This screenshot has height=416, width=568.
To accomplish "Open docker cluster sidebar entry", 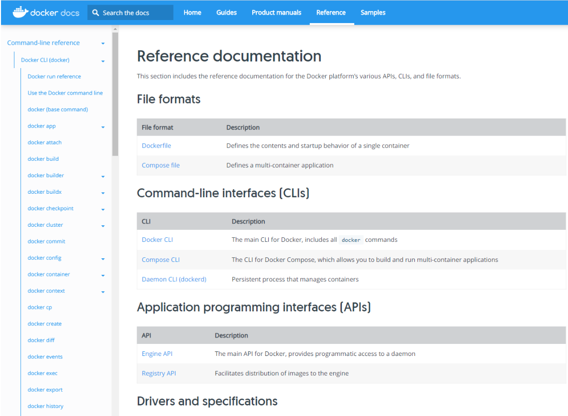I will pos(45,225).
